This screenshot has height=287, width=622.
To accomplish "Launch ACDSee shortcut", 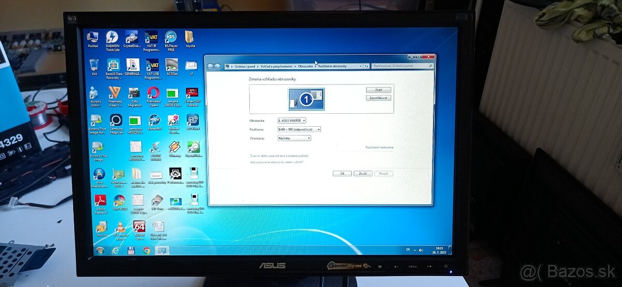I will [172, 67].
